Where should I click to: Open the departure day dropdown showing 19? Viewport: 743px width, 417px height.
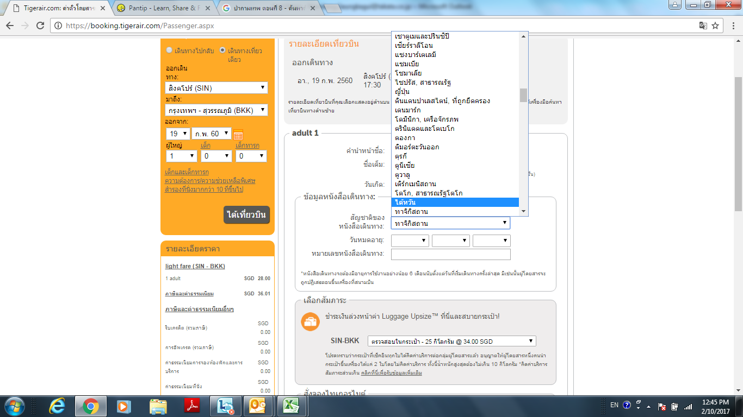coord(178,134)
